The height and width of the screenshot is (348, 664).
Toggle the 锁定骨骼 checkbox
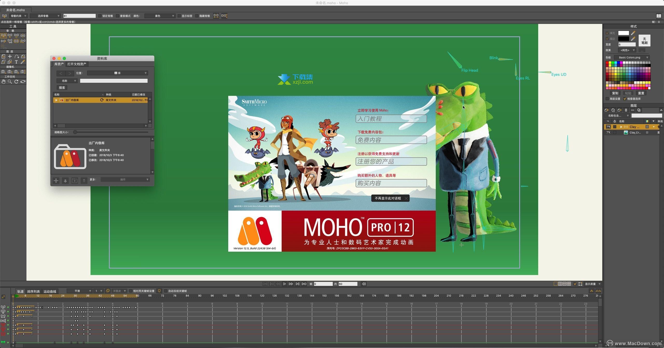tap(100, 16)
